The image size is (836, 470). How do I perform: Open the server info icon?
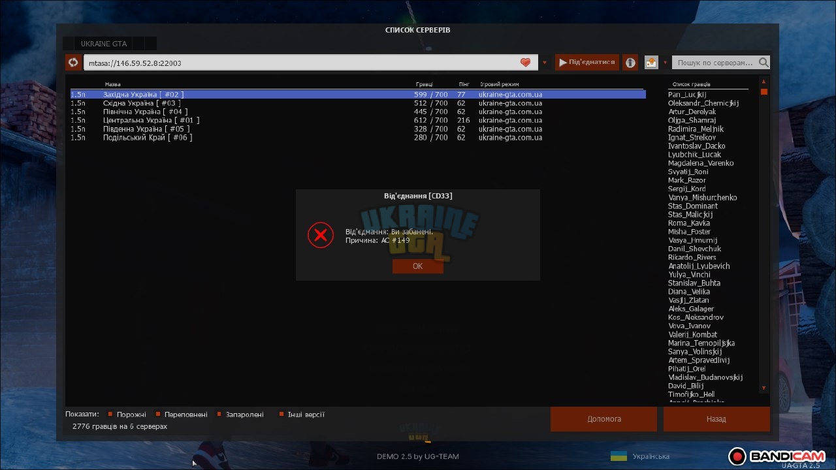coord(630,63)
